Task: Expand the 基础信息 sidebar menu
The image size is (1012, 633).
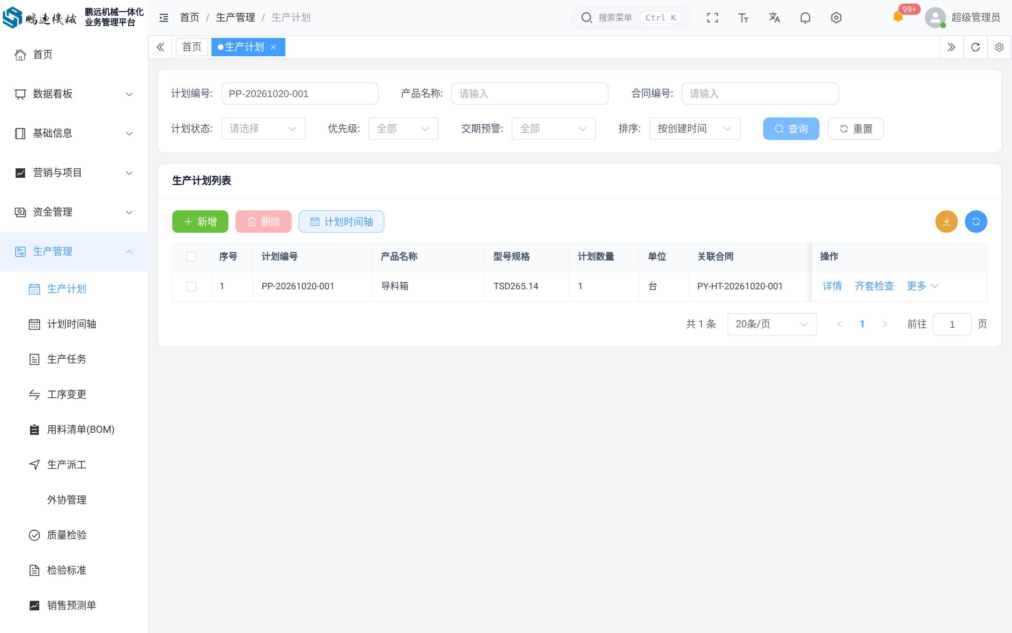Action: click(x=74, y=133)
